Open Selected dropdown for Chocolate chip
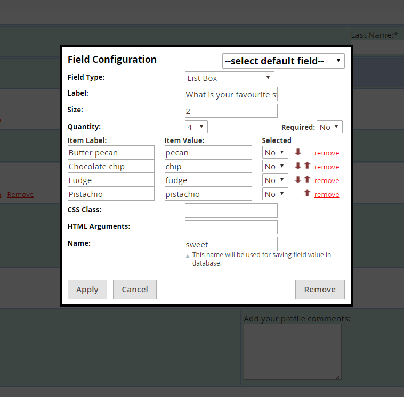This screenshot has height=397, width=404. click(275, 166)
